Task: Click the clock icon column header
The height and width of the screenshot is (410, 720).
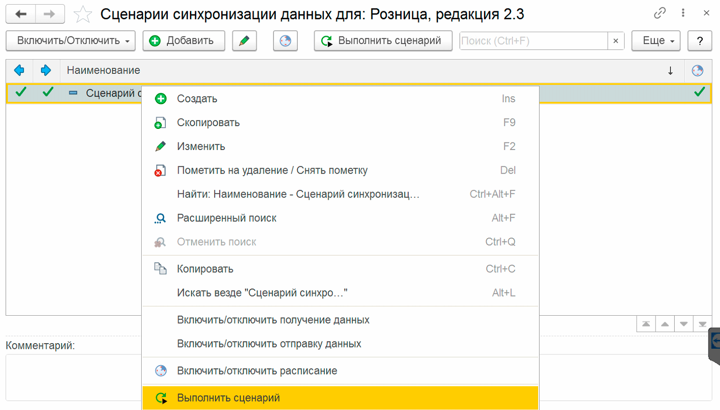Action: [x=698, y=71]
